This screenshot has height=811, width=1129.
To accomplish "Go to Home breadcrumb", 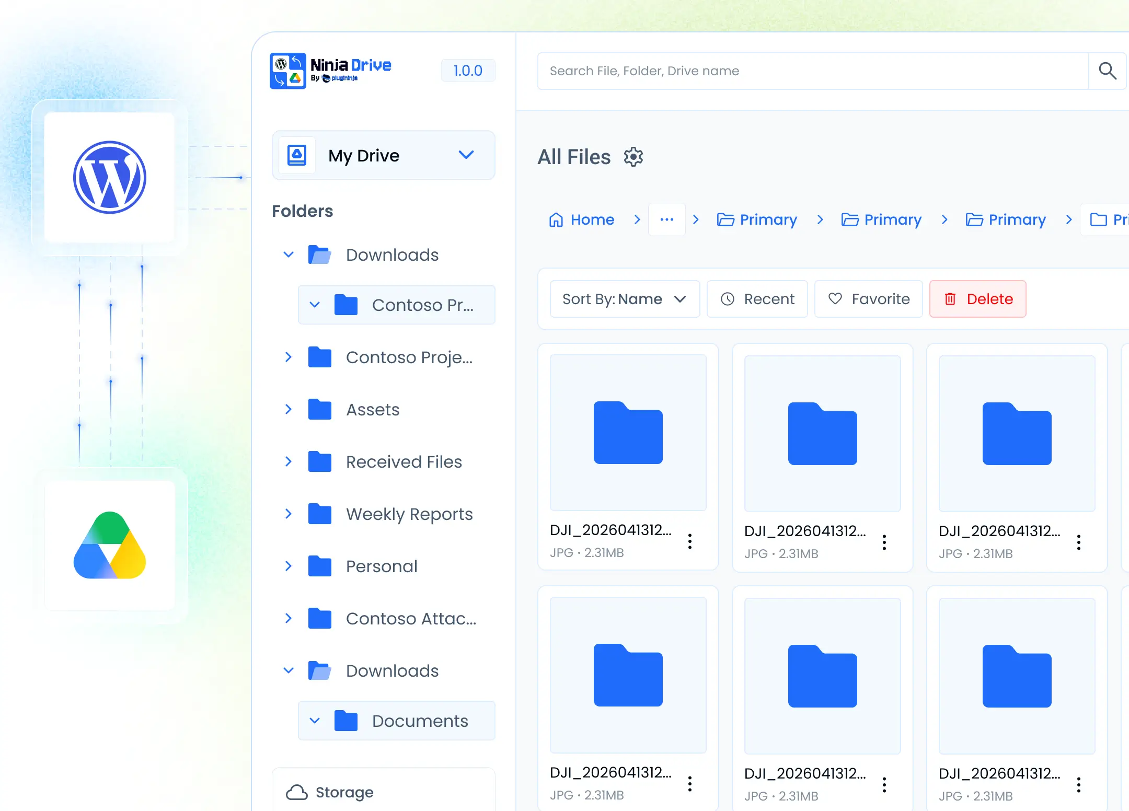I will (582, 219).
